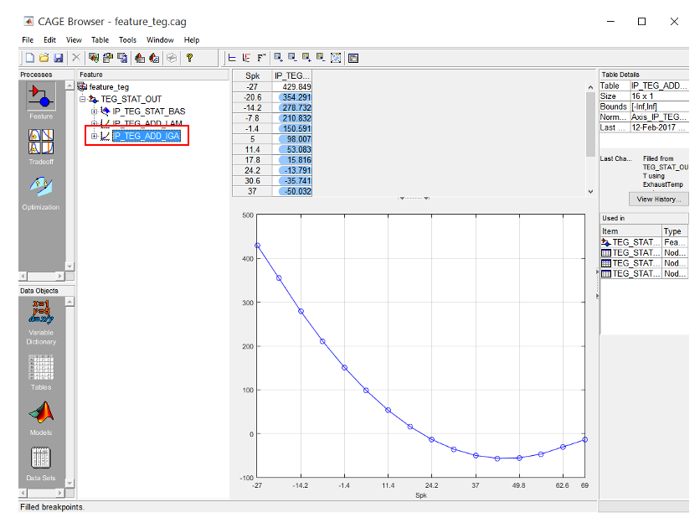Click the IP_TEG... column header

click(292, 75)
